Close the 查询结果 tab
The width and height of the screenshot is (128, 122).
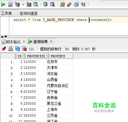[x=51, y=41]
